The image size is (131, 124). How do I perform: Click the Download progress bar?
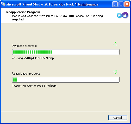pos(66,52)
